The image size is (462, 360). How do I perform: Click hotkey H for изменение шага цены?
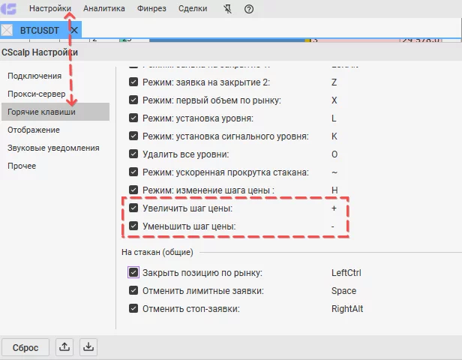pos(334,190)
